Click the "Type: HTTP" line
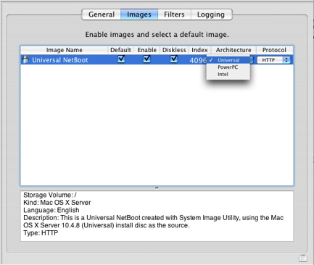314x265 pixels. pyautogui.click(x=41, y=233)
